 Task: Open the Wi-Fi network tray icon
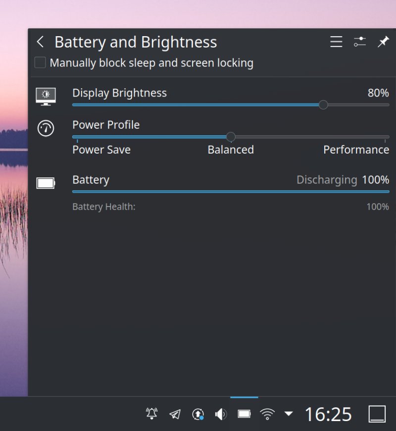(267, 414)
